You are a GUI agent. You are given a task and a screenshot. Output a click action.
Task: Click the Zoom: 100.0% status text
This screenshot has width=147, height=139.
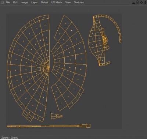(x=10, y=138)
